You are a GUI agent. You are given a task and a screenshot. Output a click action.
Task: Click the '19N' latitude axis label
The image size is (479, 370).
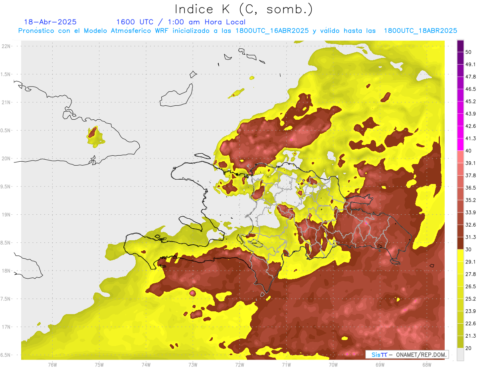coord(7,215)
